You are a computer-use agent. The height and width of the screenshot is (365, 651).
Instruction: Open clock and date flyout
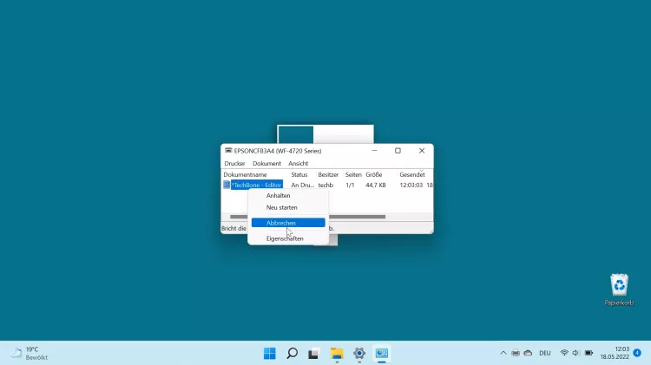pos(615,353)
